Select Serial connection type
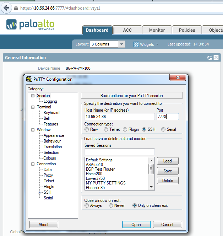Screen dimensions: 223x236 [163, 129]
